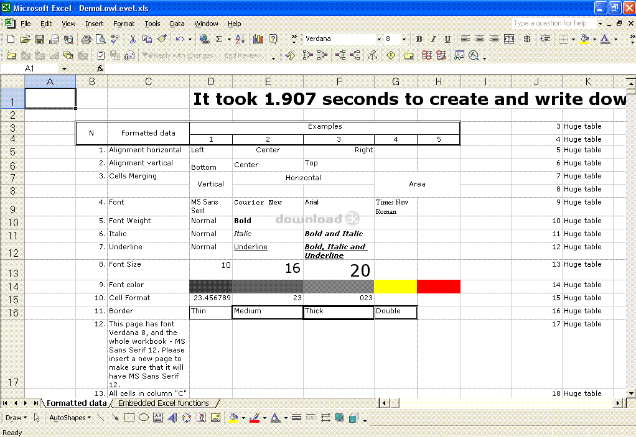Expand Font Color dropdown in formatting toolbar
636x437 pixels.
615,39
